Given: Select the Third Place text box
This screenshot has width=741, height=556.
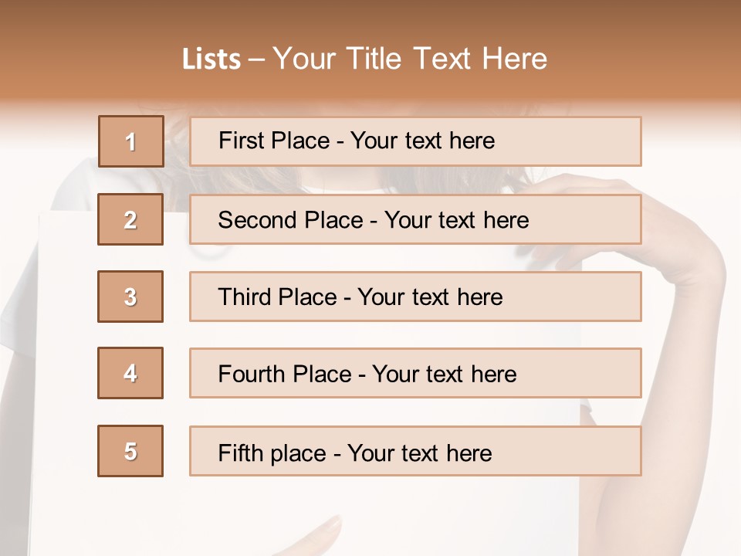Looking at the screenshot, I should (415, 297).
